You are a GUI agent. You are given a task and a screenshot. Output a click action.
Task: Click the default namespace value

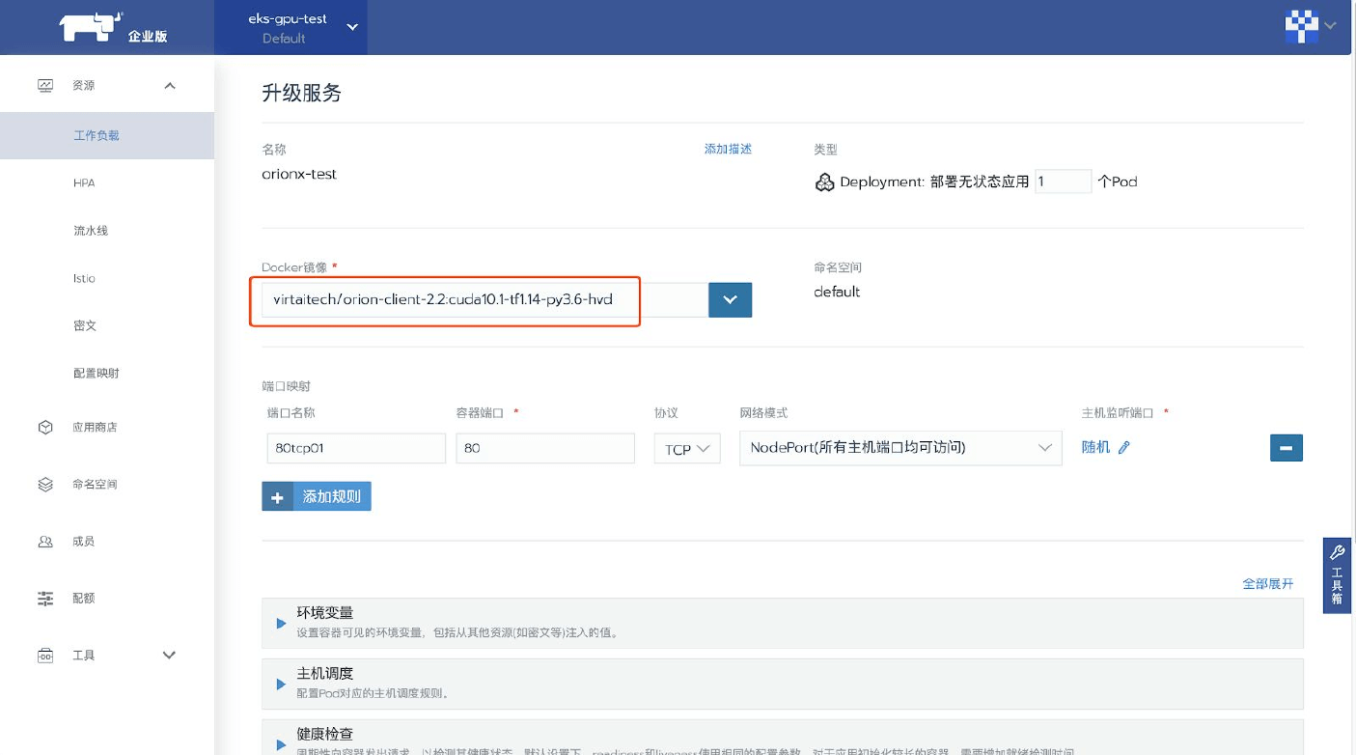pos(837,292)
